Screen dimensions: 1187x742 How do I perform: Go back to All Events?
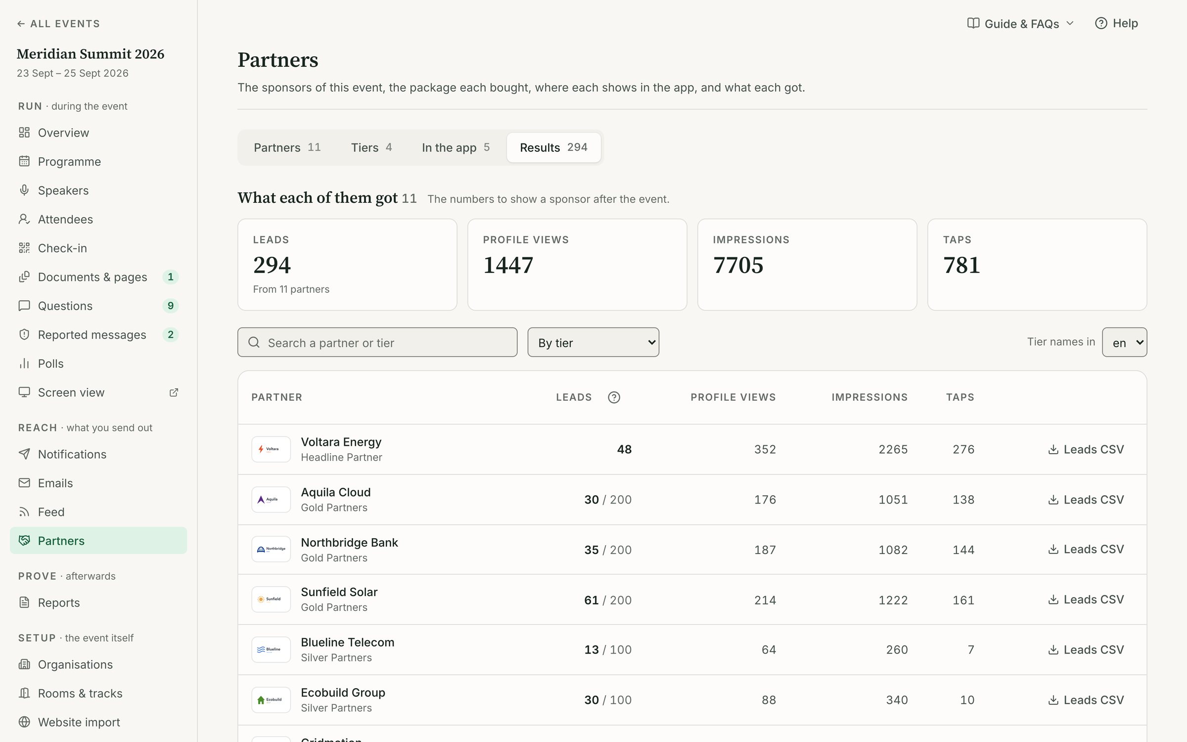[x=58, y=24]
